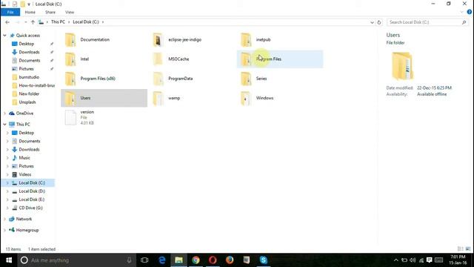474x267 pixels.
Task: Open the inetpub folder
Action: (x=280, y=39)
